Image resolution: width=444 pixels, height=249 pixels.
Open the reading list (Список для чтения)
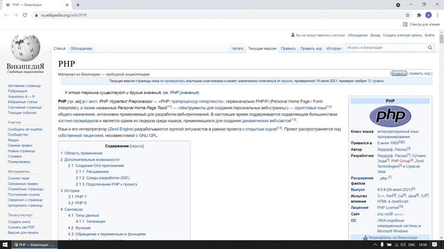pyautogui.click(x=421, y=24)
